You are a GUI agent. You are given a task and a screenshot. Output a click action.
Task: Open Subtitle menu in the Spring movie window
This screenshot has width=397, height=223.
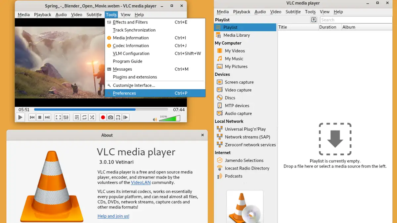click(x=94, y=15)
